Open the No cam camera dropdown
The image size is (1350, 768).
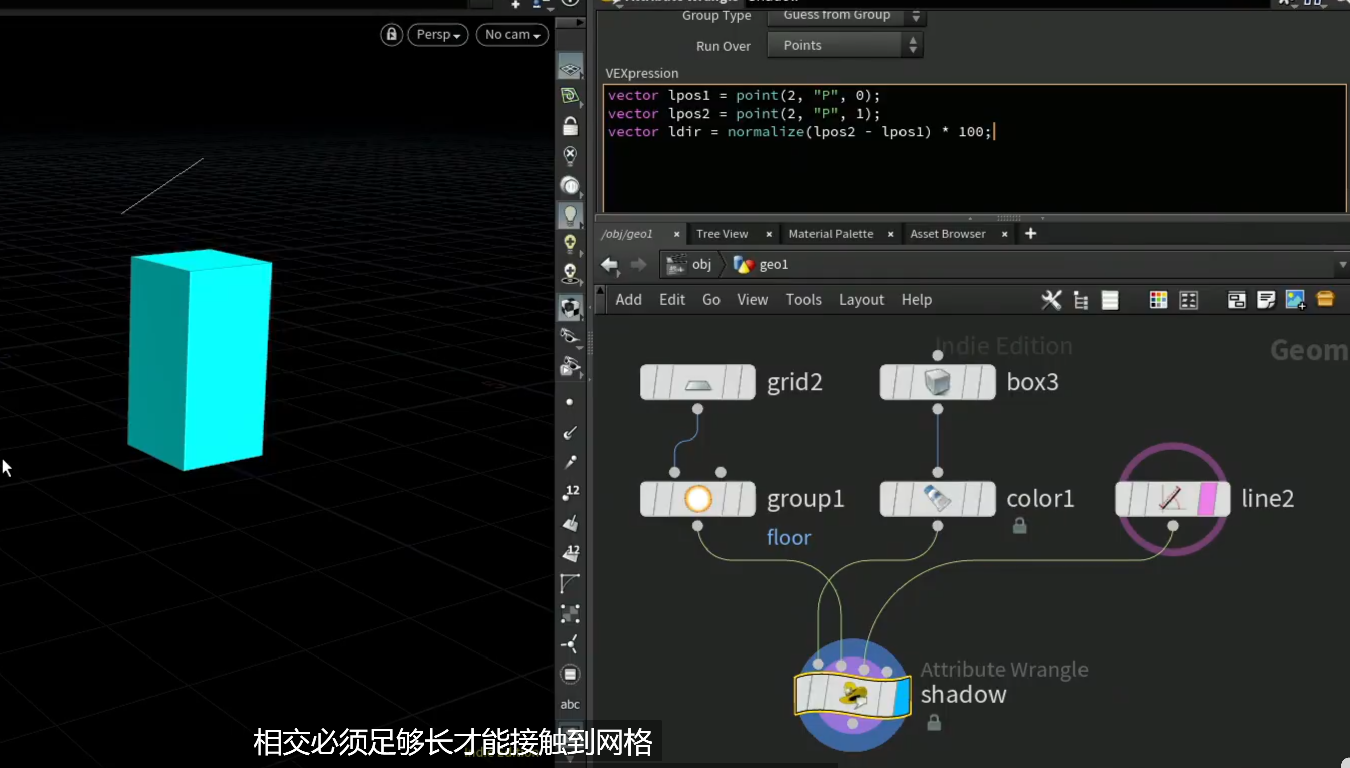[x=512, y=35]
